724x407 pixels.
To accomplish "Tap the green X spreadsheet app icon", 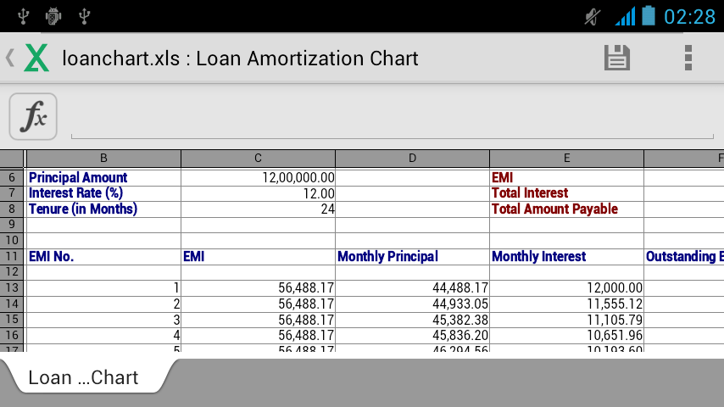I will tap(36, 58).
